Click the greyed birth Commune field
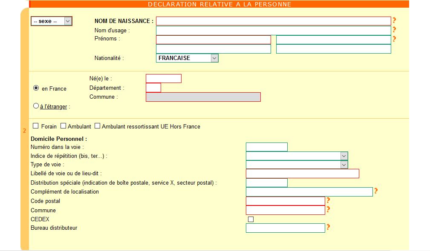The height and width of the screenshot is (251, 430). tap(203, 97)
